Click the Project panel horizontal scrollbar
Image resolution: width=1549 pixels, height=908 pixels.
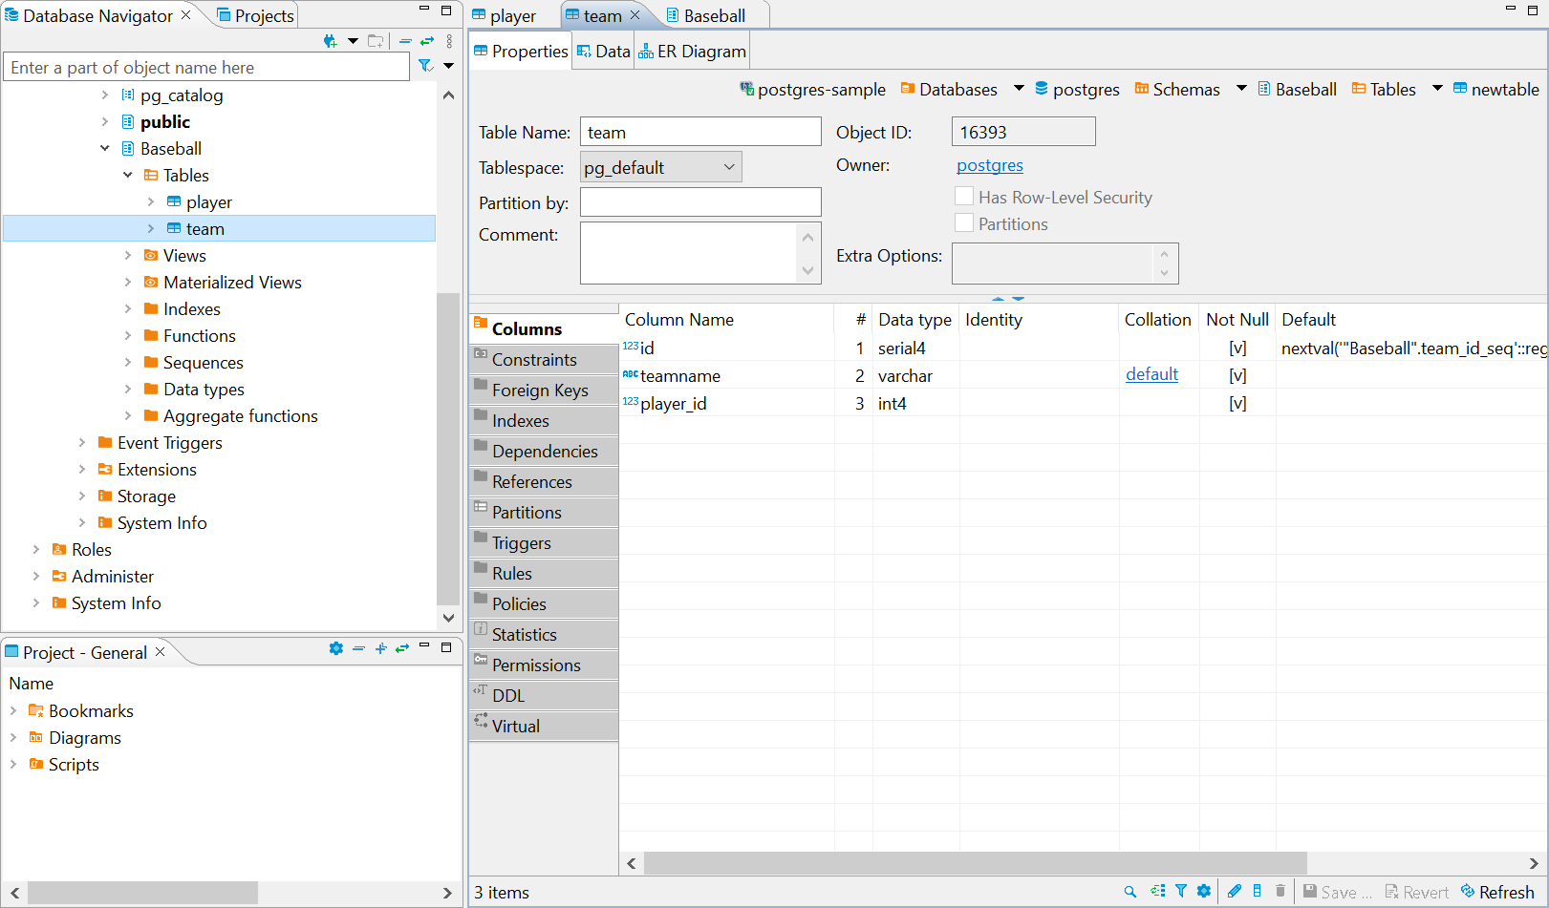143,892
